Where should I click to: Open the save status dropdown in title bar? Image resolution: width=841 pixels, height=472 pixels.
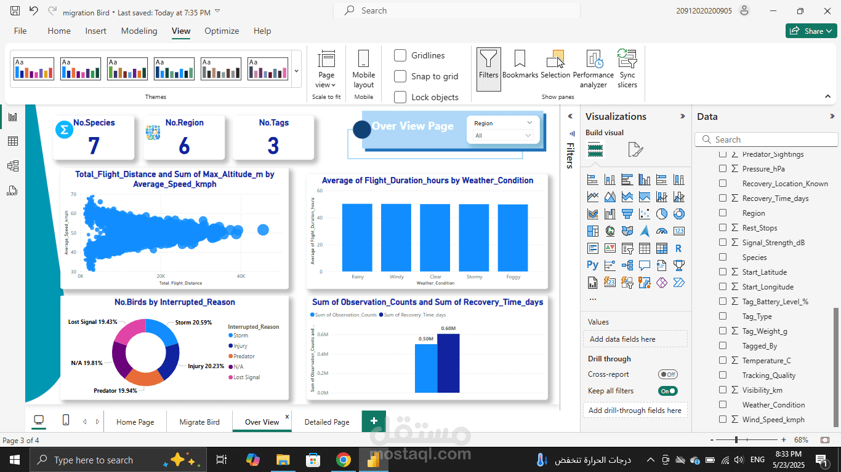pos(217,12)
